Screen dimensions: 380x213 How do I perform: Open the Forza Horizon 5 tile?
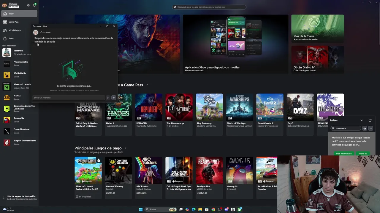pos(267,177)
